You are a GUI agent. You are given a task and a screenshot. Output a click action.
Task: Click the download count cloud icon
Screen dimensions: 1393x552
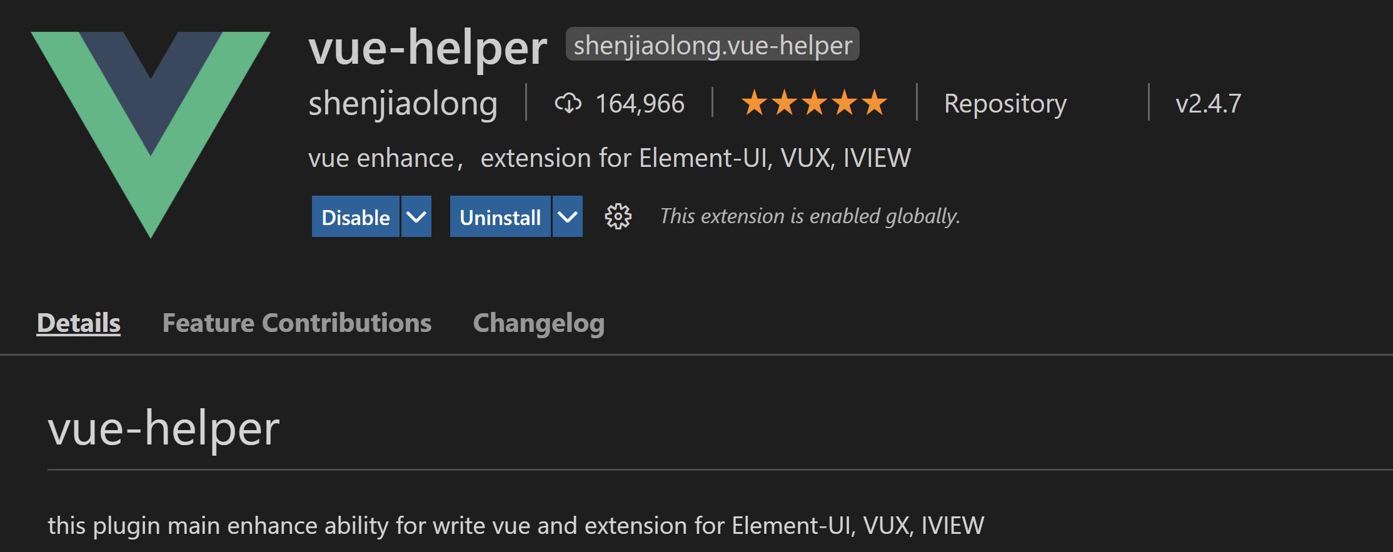[568, 104]
